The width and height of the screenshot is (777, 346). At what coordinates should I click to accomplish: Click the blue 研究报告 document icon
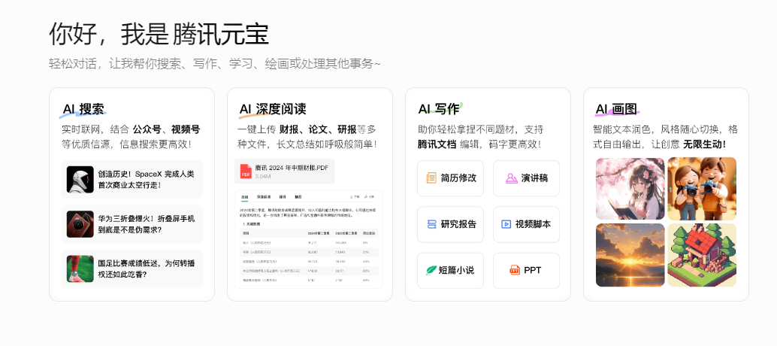[431, 224]
